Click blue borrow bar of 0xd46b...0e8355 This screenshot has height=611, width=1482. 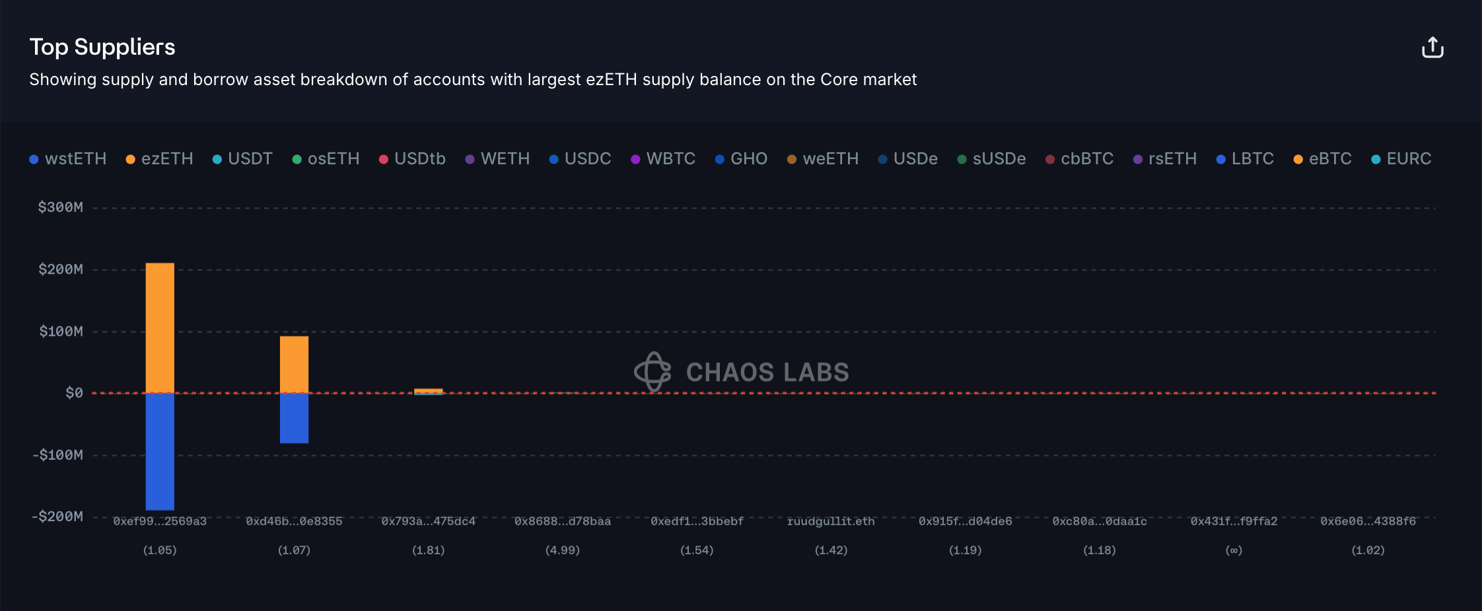[x=294, y=418]
